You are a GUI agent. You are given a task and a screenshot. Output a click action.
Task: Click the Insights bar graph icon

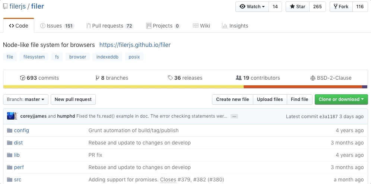225,26
